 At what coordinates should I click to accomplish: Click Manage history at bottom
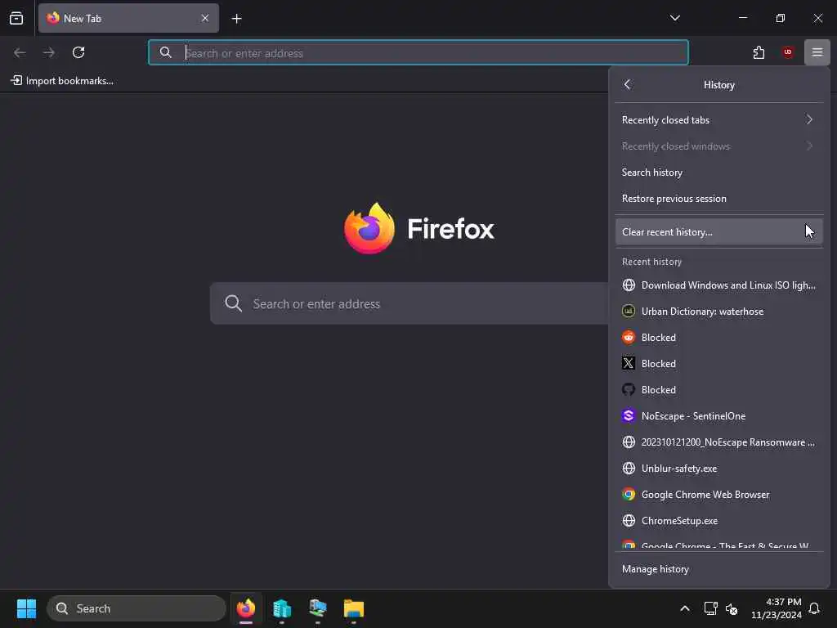[719, 569]
